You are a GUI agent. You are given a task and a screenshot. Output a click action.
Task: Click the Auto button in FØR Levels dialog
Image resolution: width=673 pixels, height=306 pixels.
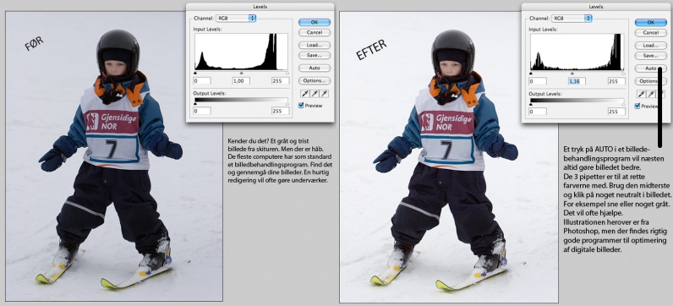click(315, 68)
